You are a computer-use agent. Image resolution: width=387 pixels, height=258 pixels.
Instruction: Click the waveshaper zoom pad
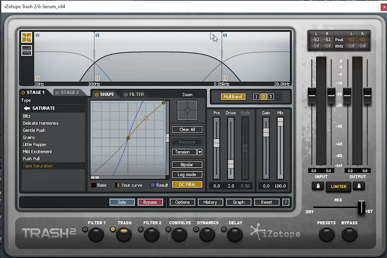coord(187,110)
